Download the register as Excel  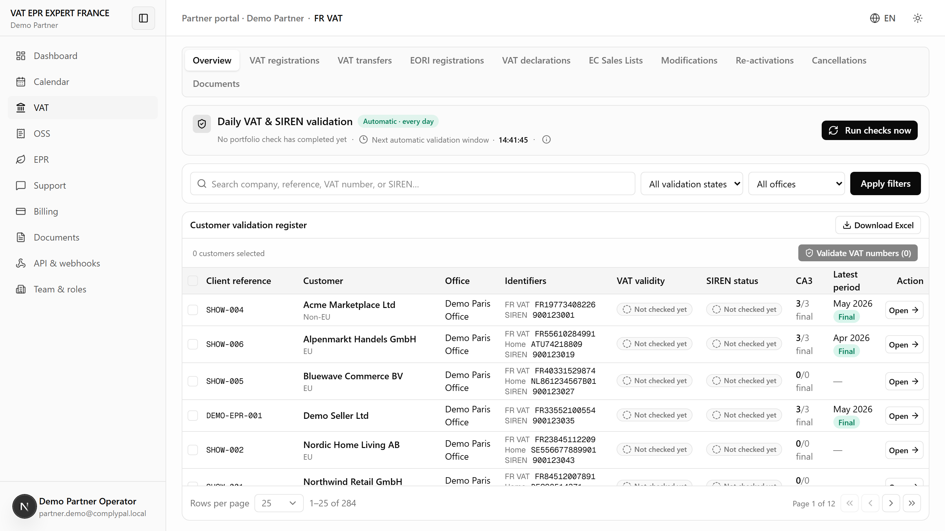click(878, 225)
